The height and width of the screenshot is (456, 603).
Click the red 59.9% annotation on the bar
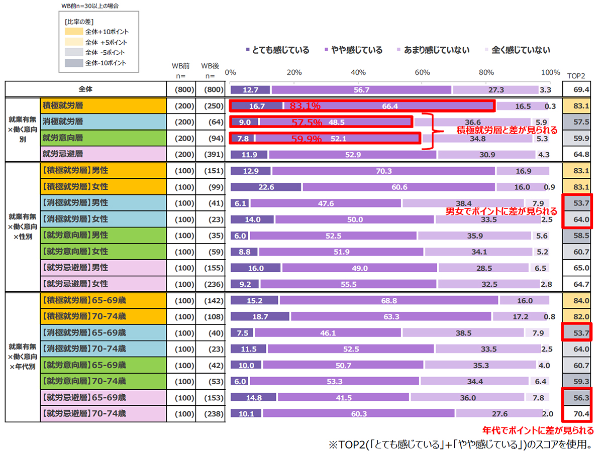click(x=306, y=139)
